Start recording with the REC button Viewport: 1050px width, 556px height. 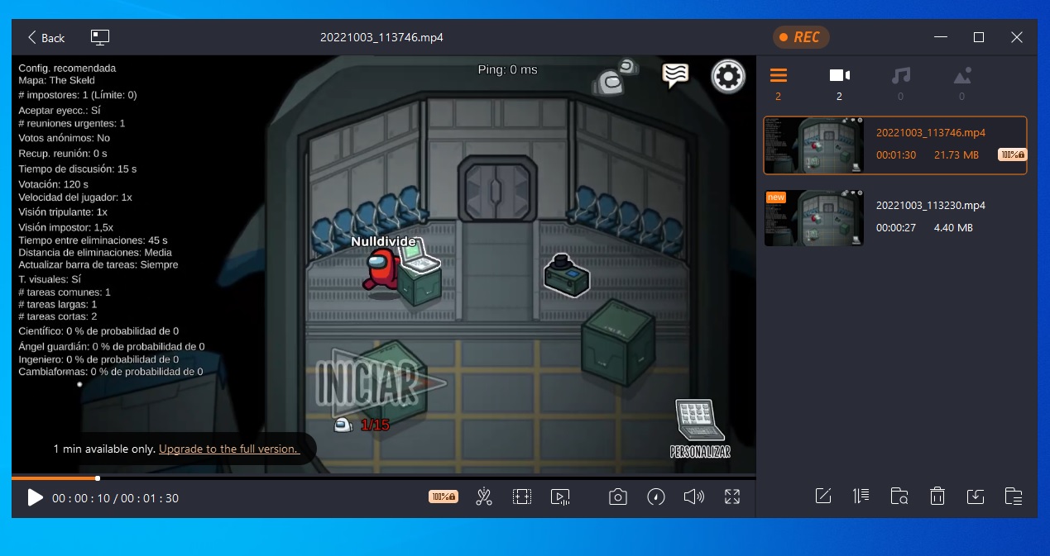800,37
